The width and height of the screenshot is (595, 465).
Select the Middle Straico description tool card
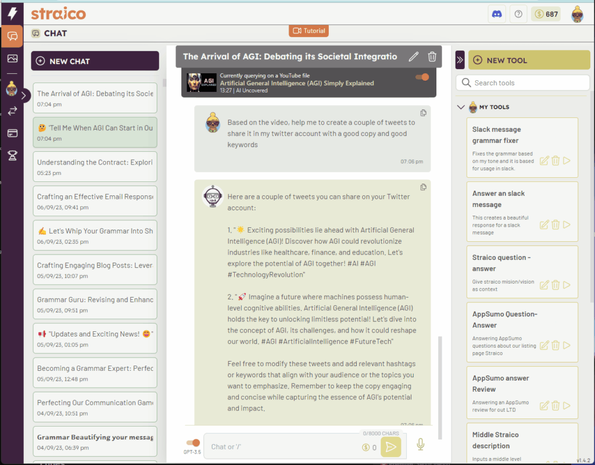522,443
